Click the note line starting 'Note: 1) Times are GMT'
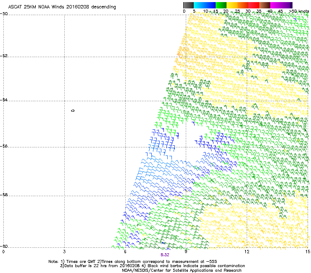 [x=133, y=262]
